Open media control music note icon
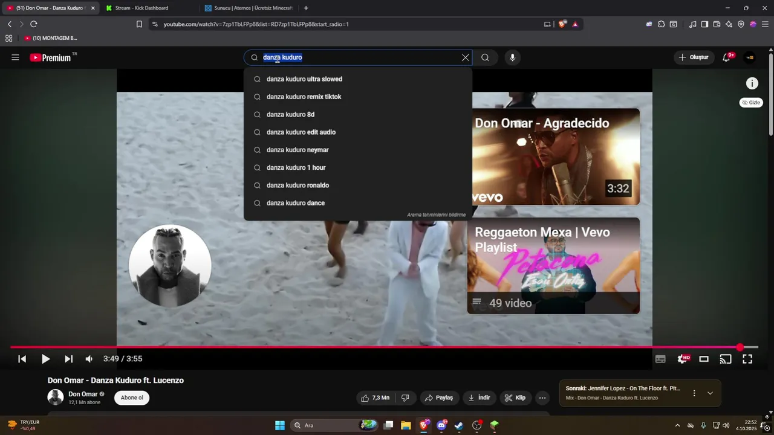This screenshot has height=435, width=774. (692, 24)
